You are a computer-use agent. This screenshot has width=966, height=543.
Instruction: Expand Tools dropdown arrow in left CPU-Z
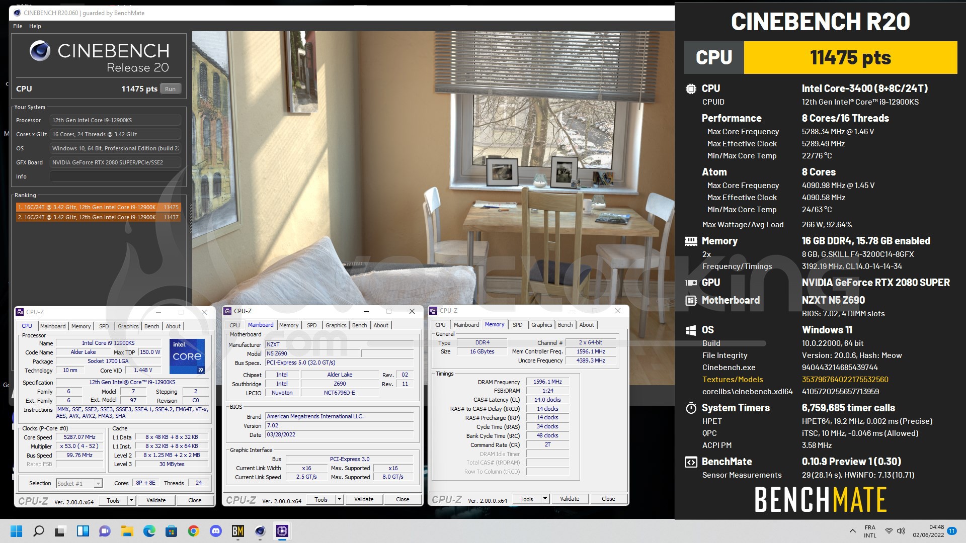point(131,500)
